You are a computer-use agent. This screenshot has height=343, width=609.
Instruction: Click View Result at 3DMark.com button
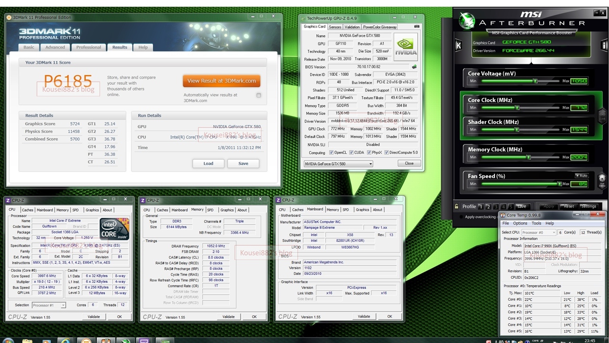point(221,81)
